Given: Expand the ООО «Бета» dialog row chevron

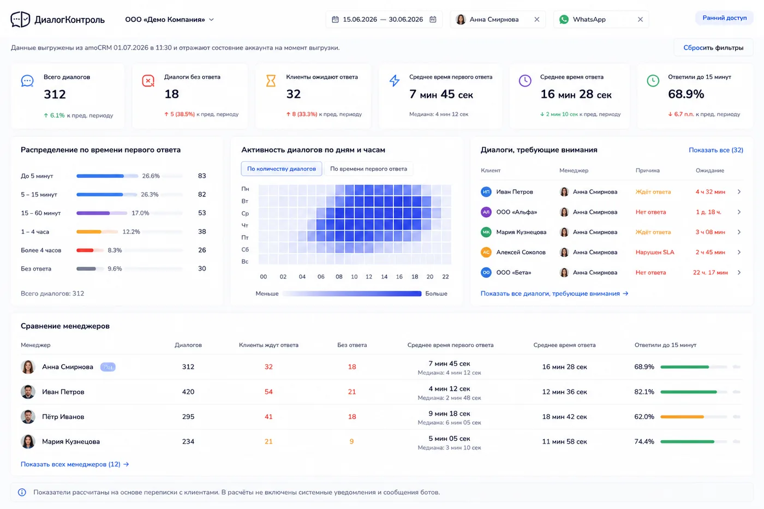Looking at the screenshot, I should click(x=739, y=273).
